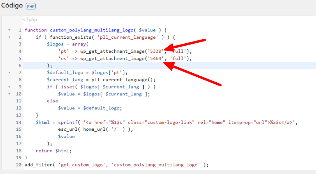Click the attachment ID '5464' text
316x174 pixels.
coord(156,59)
